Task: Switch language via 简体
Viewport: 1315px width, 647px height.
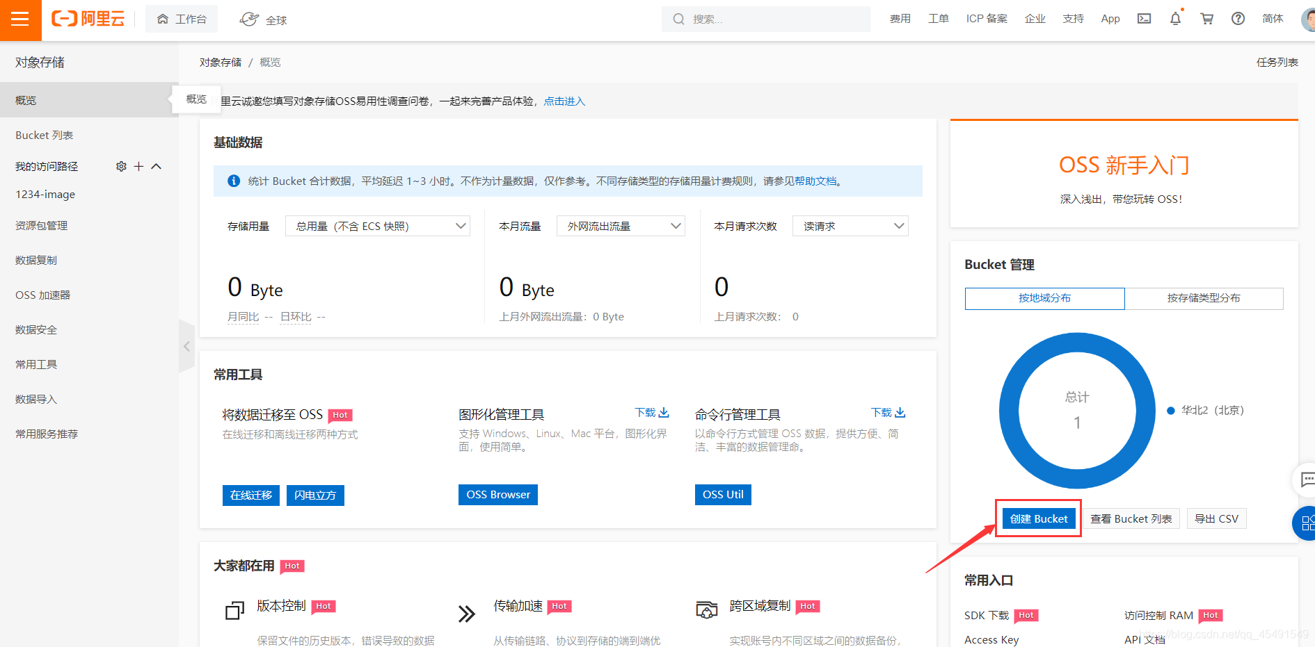Action: coord(1273,19)
